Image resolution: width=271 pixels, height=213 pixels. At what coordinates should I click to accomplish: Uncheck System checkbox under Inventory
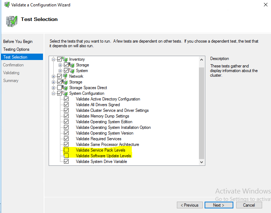tap(66, 71)
